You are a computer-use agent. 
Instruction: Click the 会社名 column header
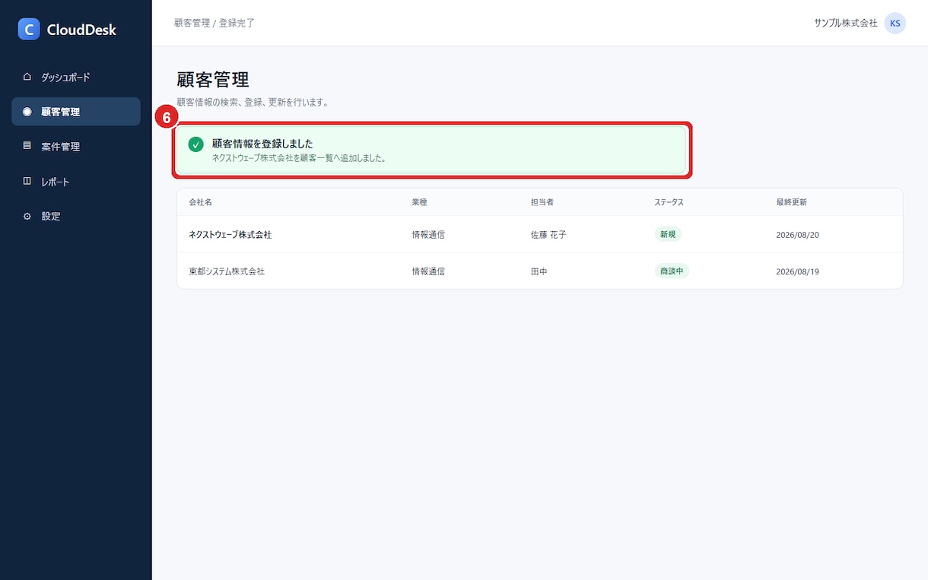(x=200, y=202)
